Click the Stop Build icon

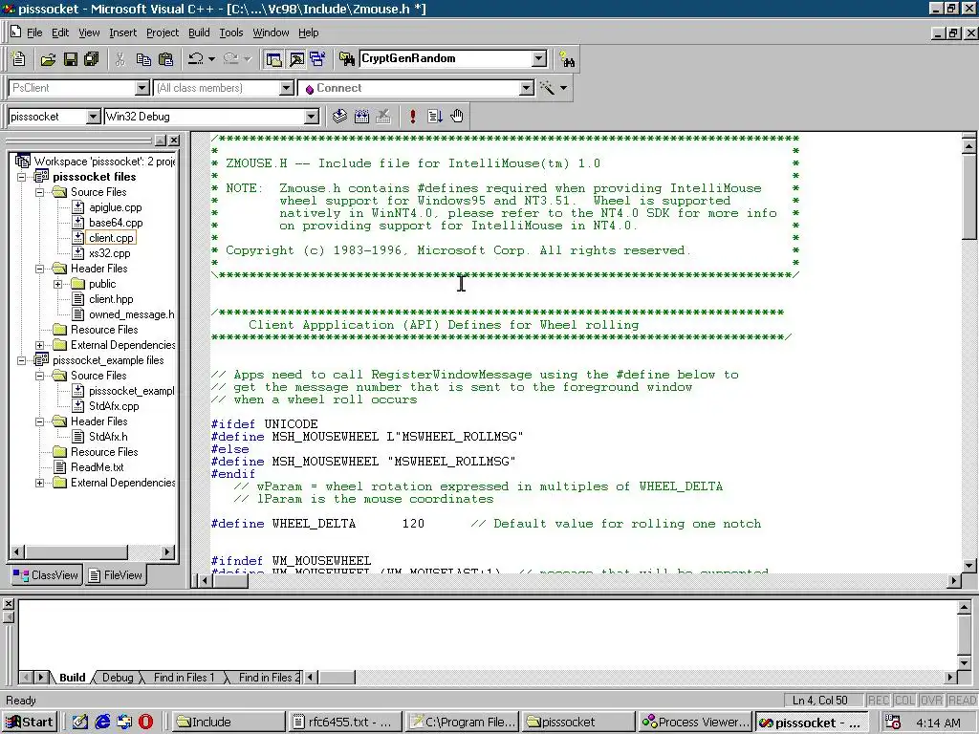pyautogui.click(x=383, y=116)
